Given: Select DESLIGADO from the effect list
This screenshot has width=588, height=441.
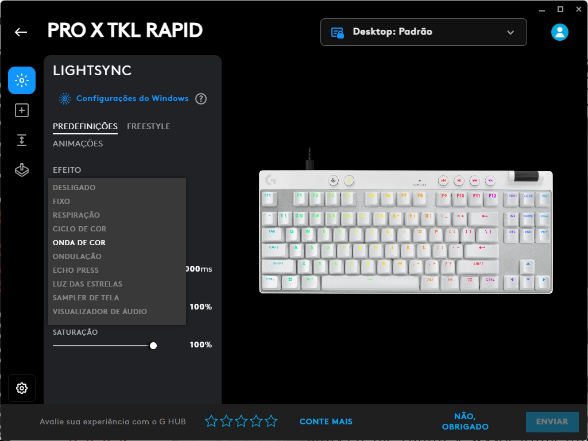Looking at the screenshot, I should pyautogui.click(x=74, y=188).
